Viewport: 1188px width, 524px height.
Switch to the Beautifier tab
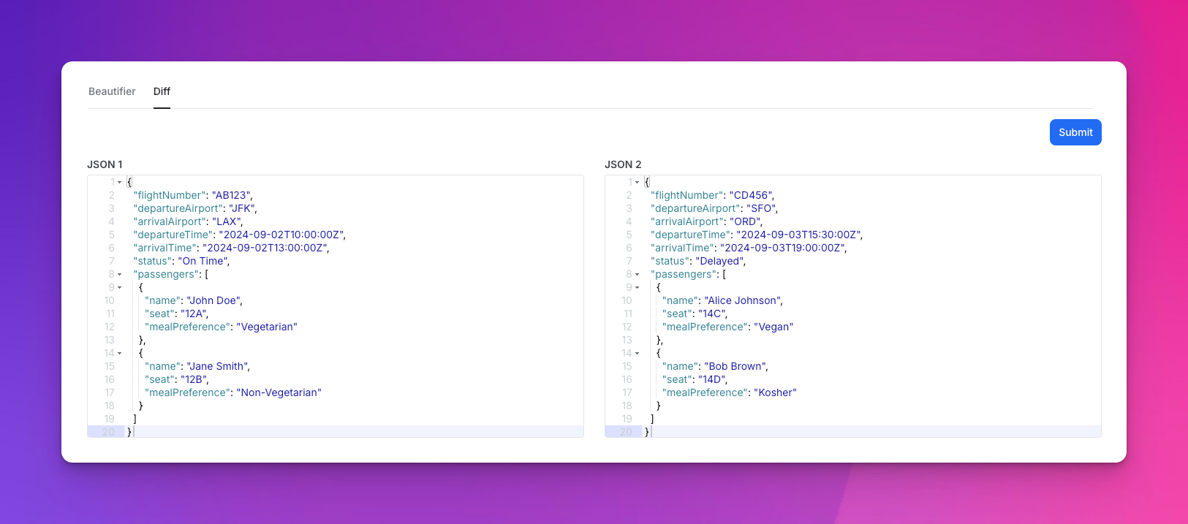click(112, 91)
